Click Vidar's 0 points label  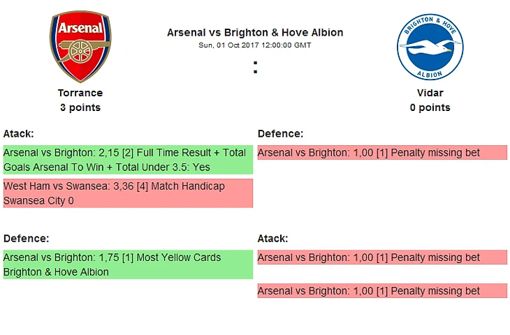430,107
